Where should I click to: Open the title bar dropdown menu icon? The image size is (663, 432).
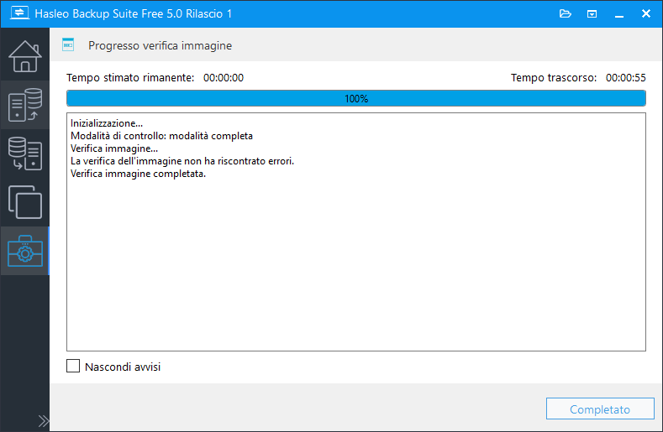pyautogui.click(x=592, y=14)
